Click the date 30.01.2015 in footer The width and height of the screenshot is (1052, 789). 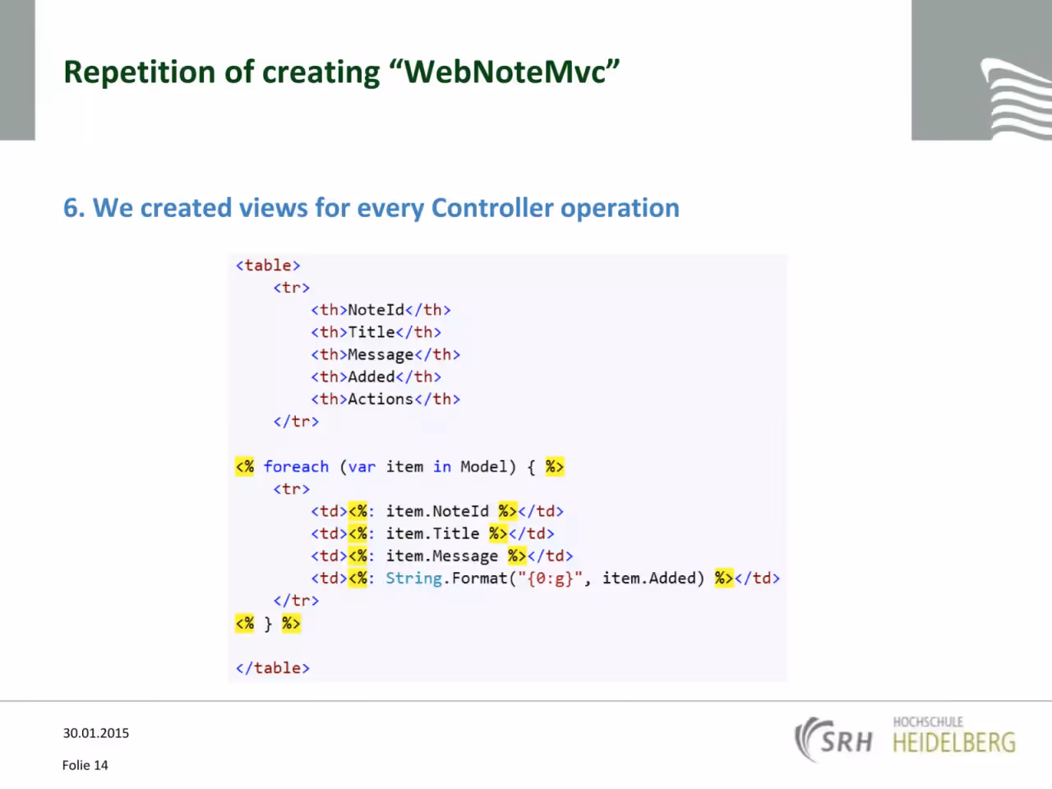96,733
